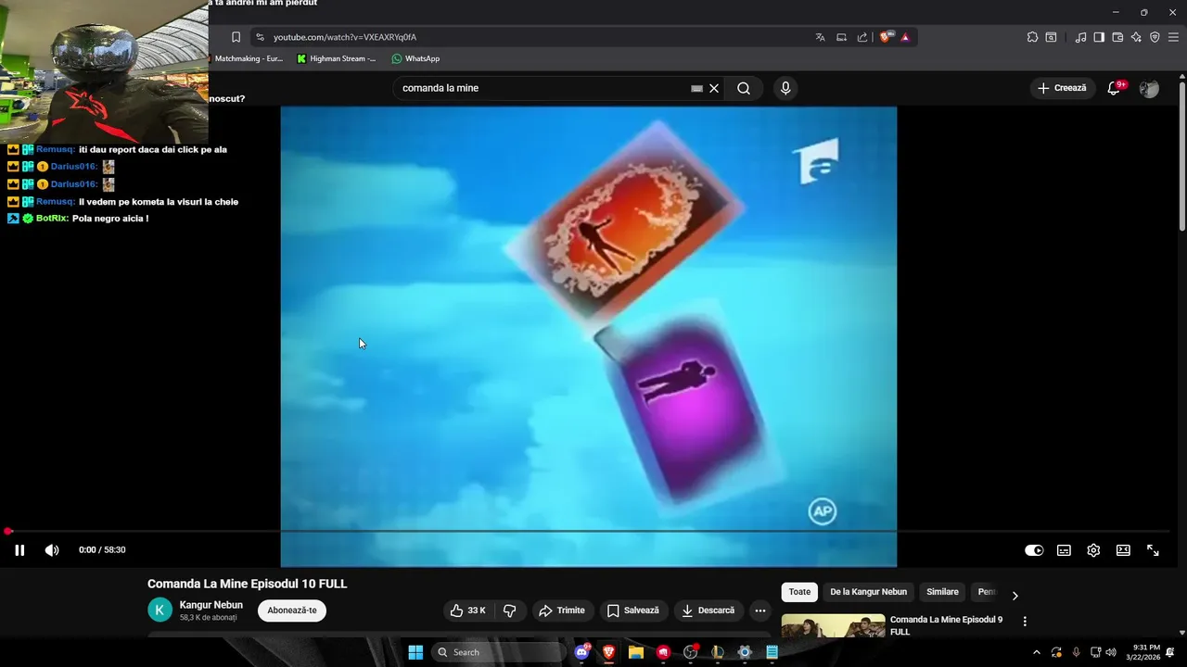Share this page from the address bar
The height and width of the screenshot is (667, 1187).
[x=862, y=37]
